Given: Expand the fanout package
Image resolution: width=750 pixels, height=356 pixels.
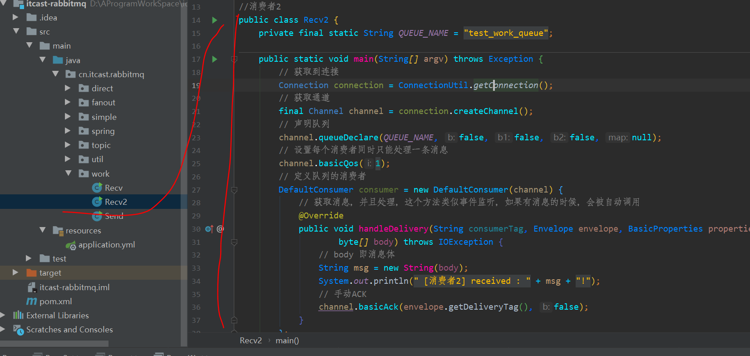Looking at the screenshot, I should click(x=68, y=102).
